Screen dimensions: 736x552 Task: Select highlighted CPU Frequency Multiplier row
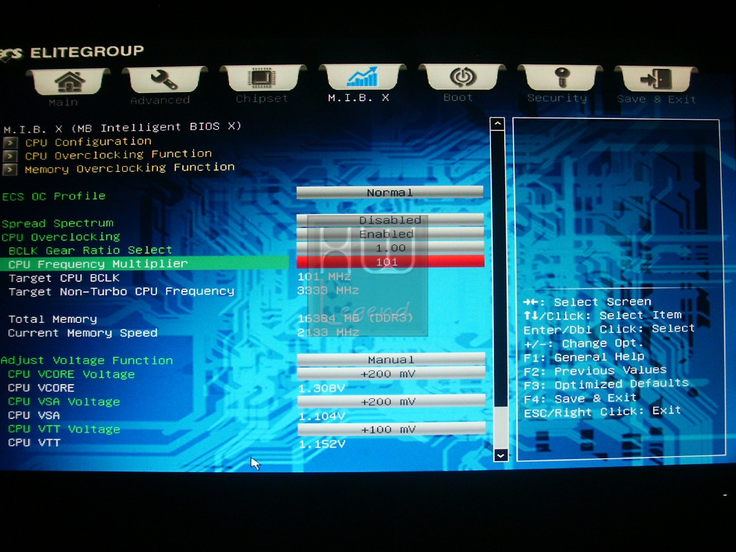tap(144, 263)
